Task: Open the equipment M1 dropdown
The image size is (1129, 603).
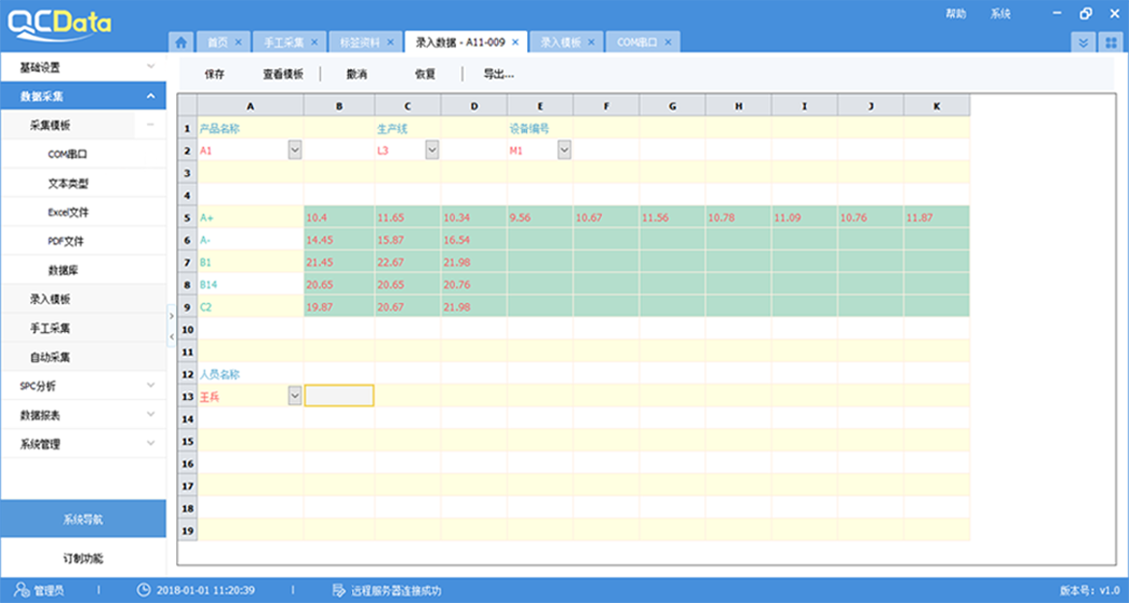Action: 564,150
